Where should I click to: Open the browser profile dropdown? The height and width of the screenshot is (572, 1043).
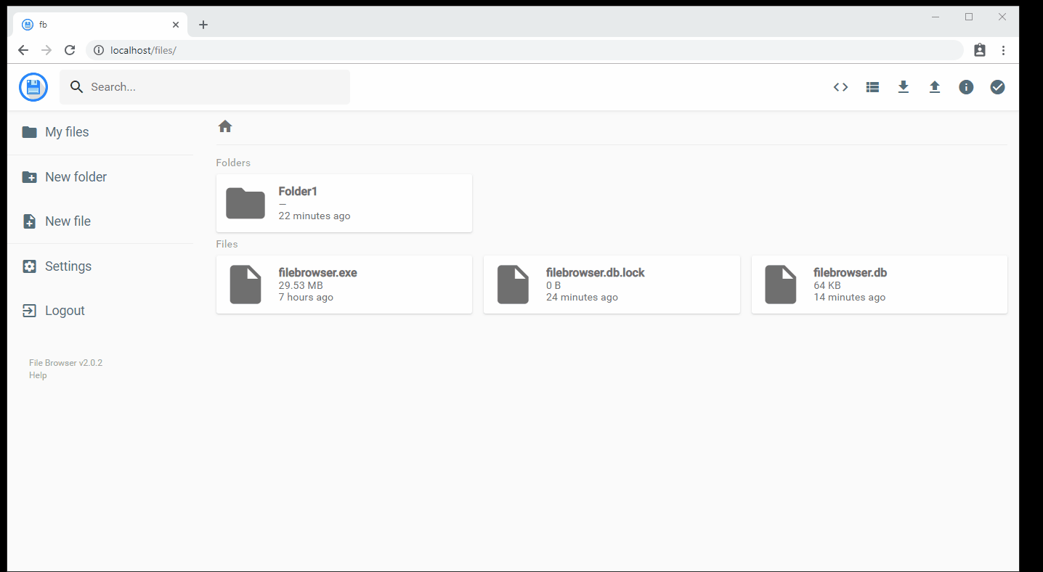pyautogui.click(x=979, y=50)
